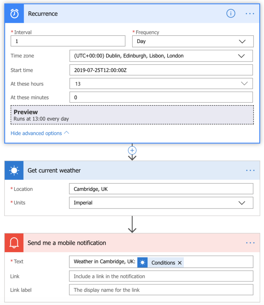The width and height of the screenshot is (264, 305).
Task: Open Send me a mobile notification ellipsis menu
Action: pos(250,243)
